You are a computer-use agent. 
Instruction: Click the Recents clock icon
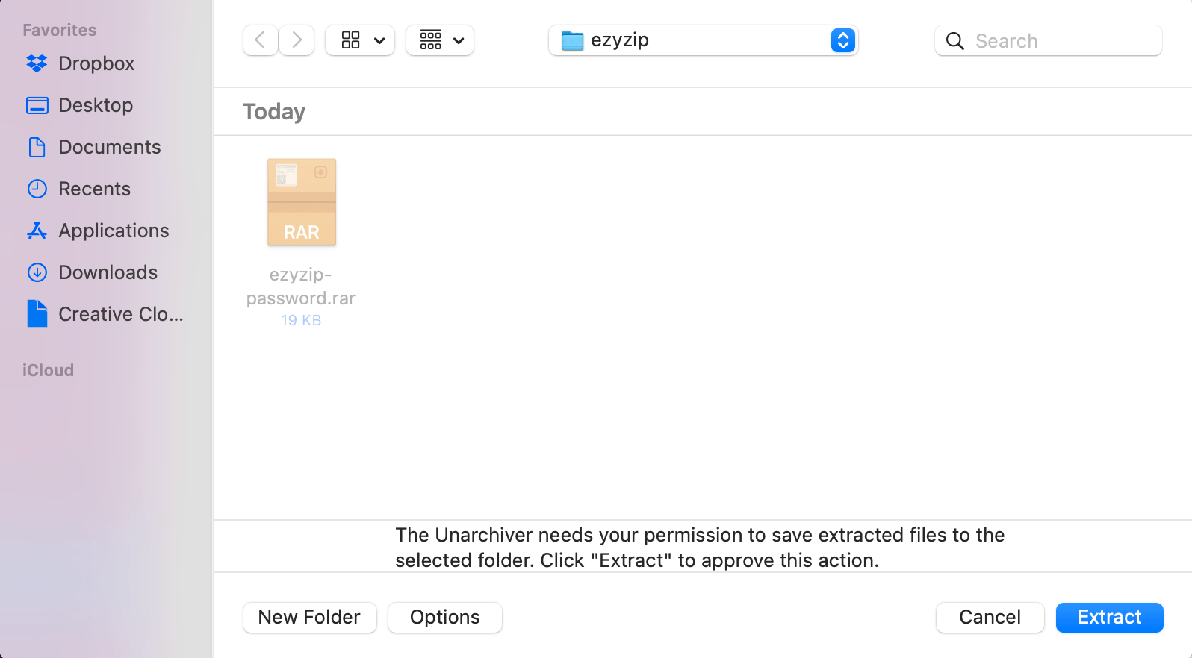tap(37, 189)
